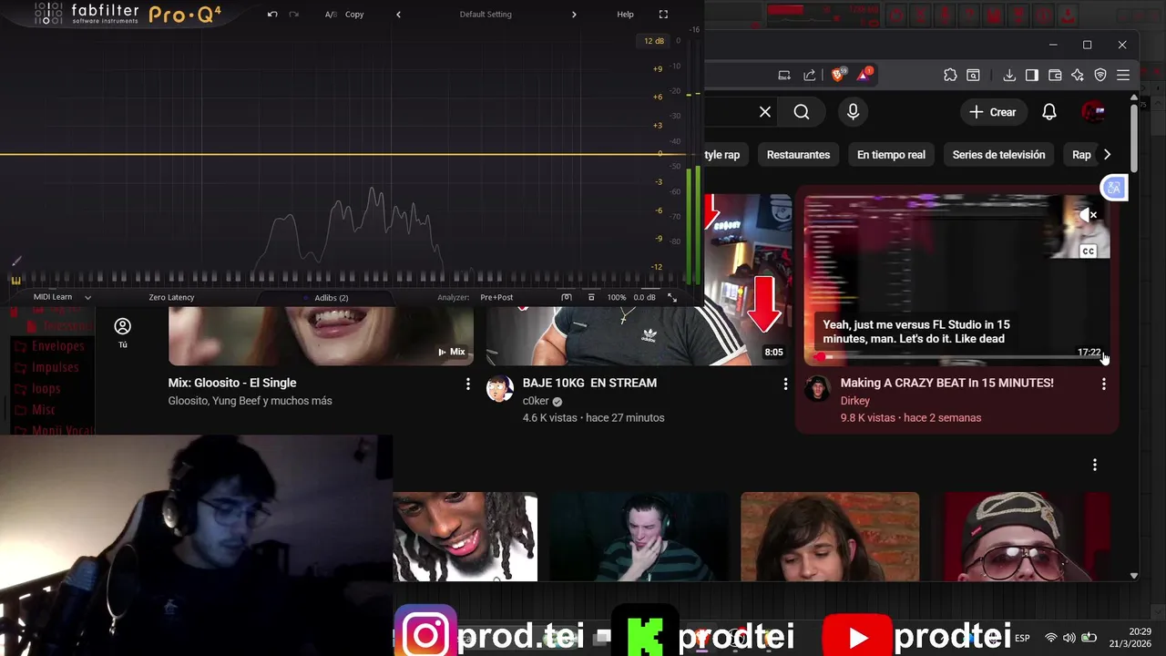
Task: Copy the A state using Copy
Action: coord(354,15)
